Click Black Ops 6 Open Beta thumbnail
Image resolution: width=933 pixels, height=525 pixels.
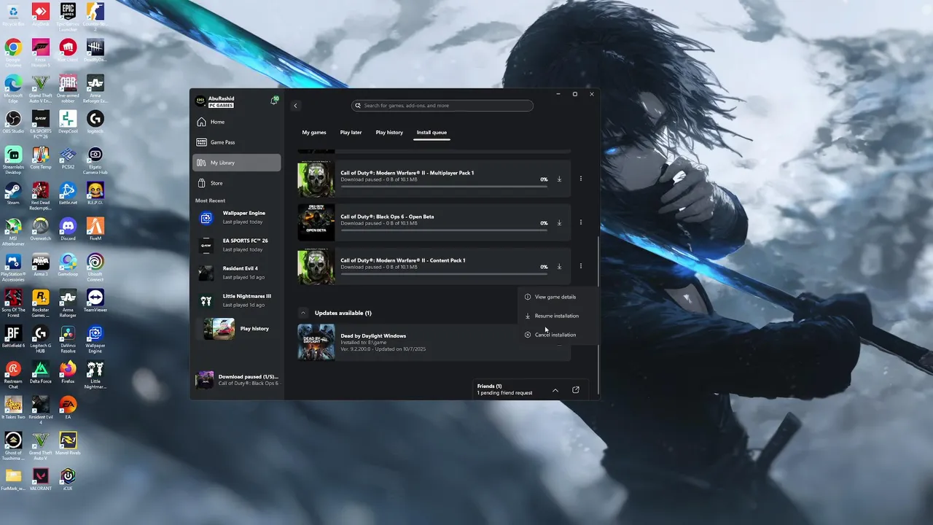pyautogui.click(x=316, y=222)
